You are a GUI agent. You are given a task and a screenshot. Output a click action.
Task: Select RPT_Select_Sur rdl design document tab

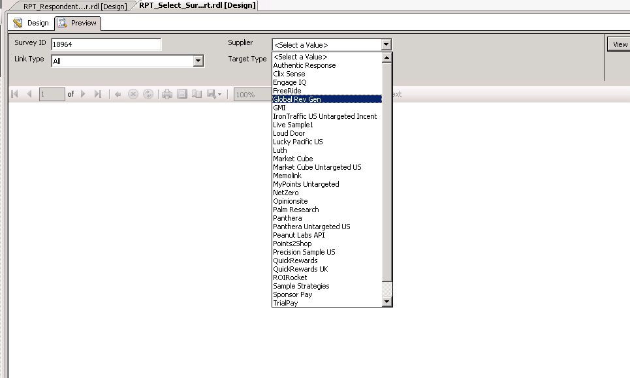(197, 6)
